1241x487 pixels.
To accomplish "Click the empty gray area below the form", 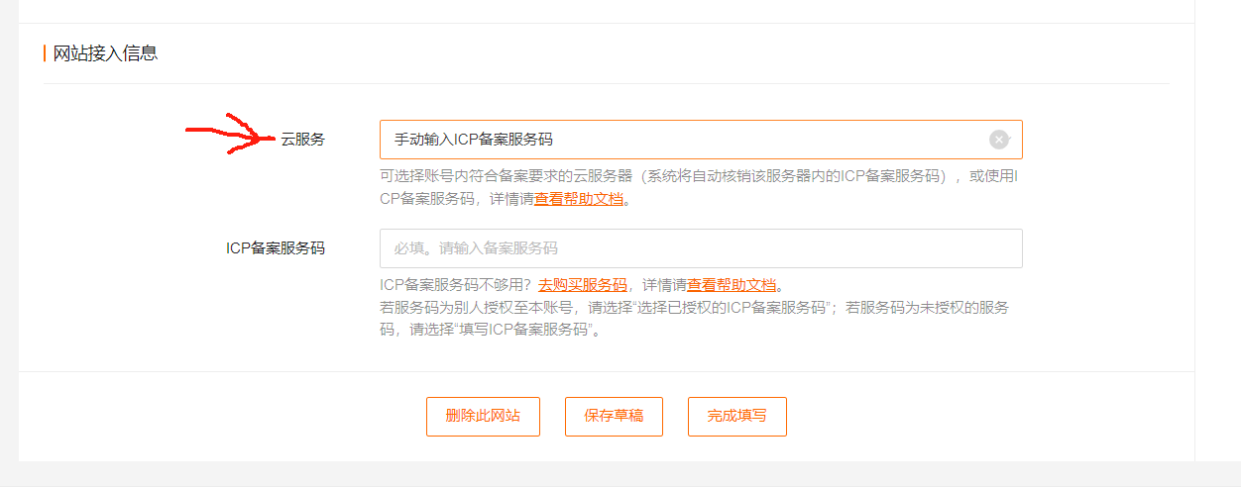I will coord(620,475).
